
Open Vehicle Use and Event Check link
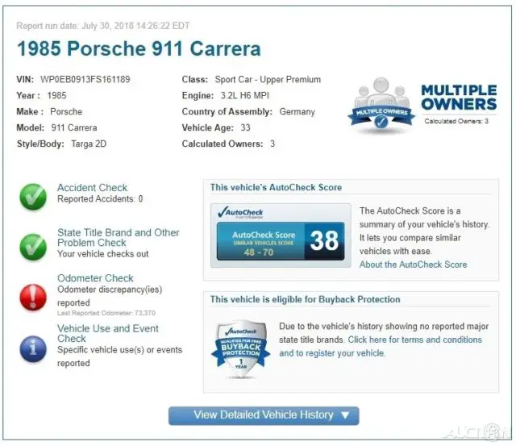tap(107, 333)
